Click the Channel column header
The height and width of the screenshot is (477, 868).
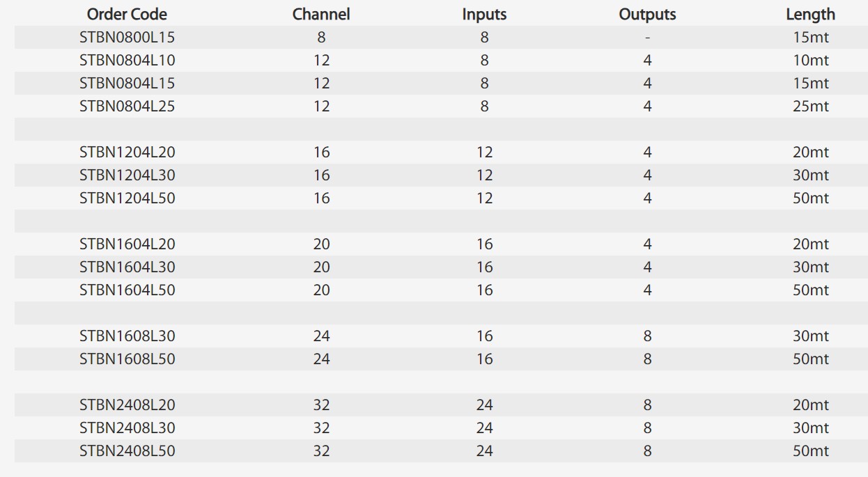coord(321,14)
